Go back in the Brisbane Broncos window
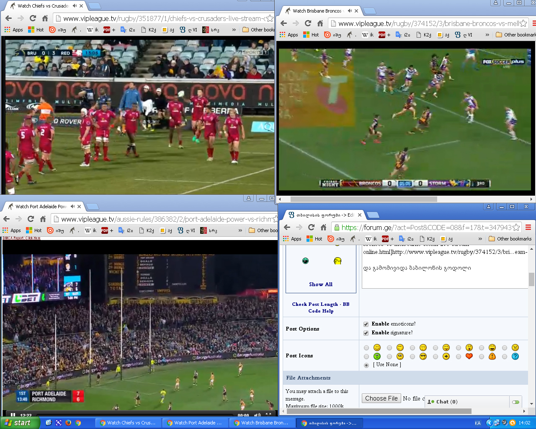 pyautogui.click(x=283, y=23)
